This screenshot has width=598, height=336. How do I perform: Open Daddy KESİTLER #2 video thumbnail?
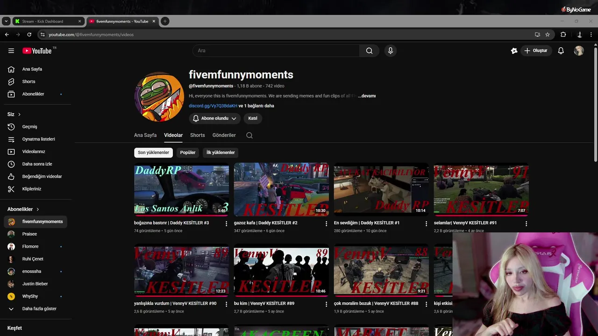point(281,189)
